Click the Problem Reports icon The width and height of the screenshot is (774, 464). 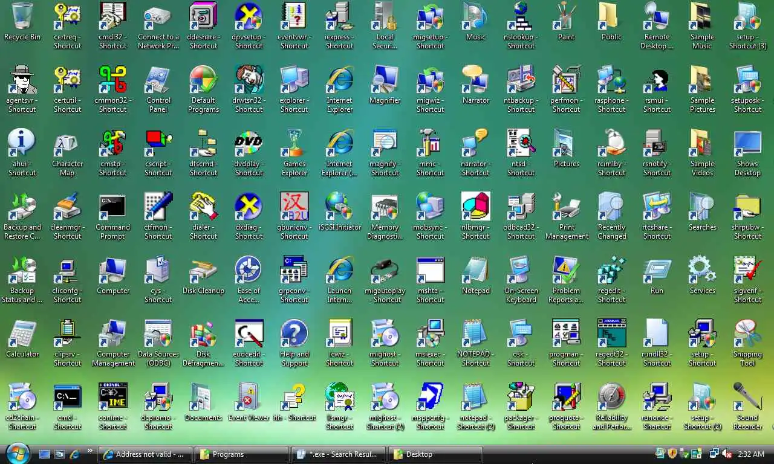(x=566, y=280)
